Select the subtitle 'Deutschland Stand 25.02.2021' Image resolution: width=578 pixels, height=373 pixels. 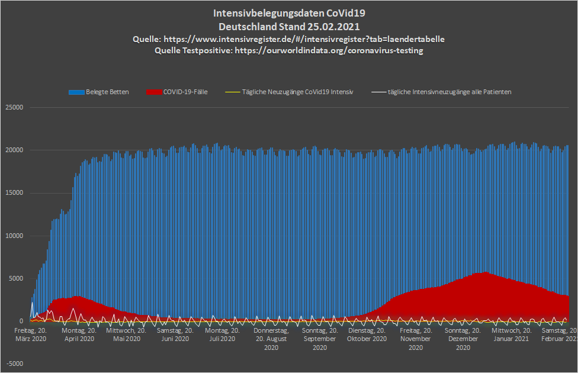pos(289,27)
